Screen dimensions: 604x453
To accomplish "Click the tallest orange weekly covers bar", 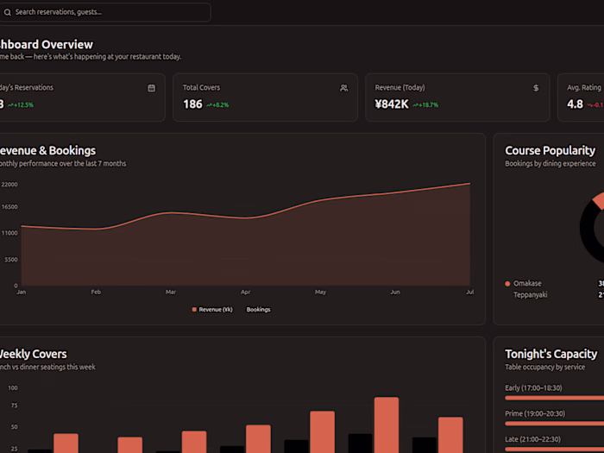I will [387, 425].
